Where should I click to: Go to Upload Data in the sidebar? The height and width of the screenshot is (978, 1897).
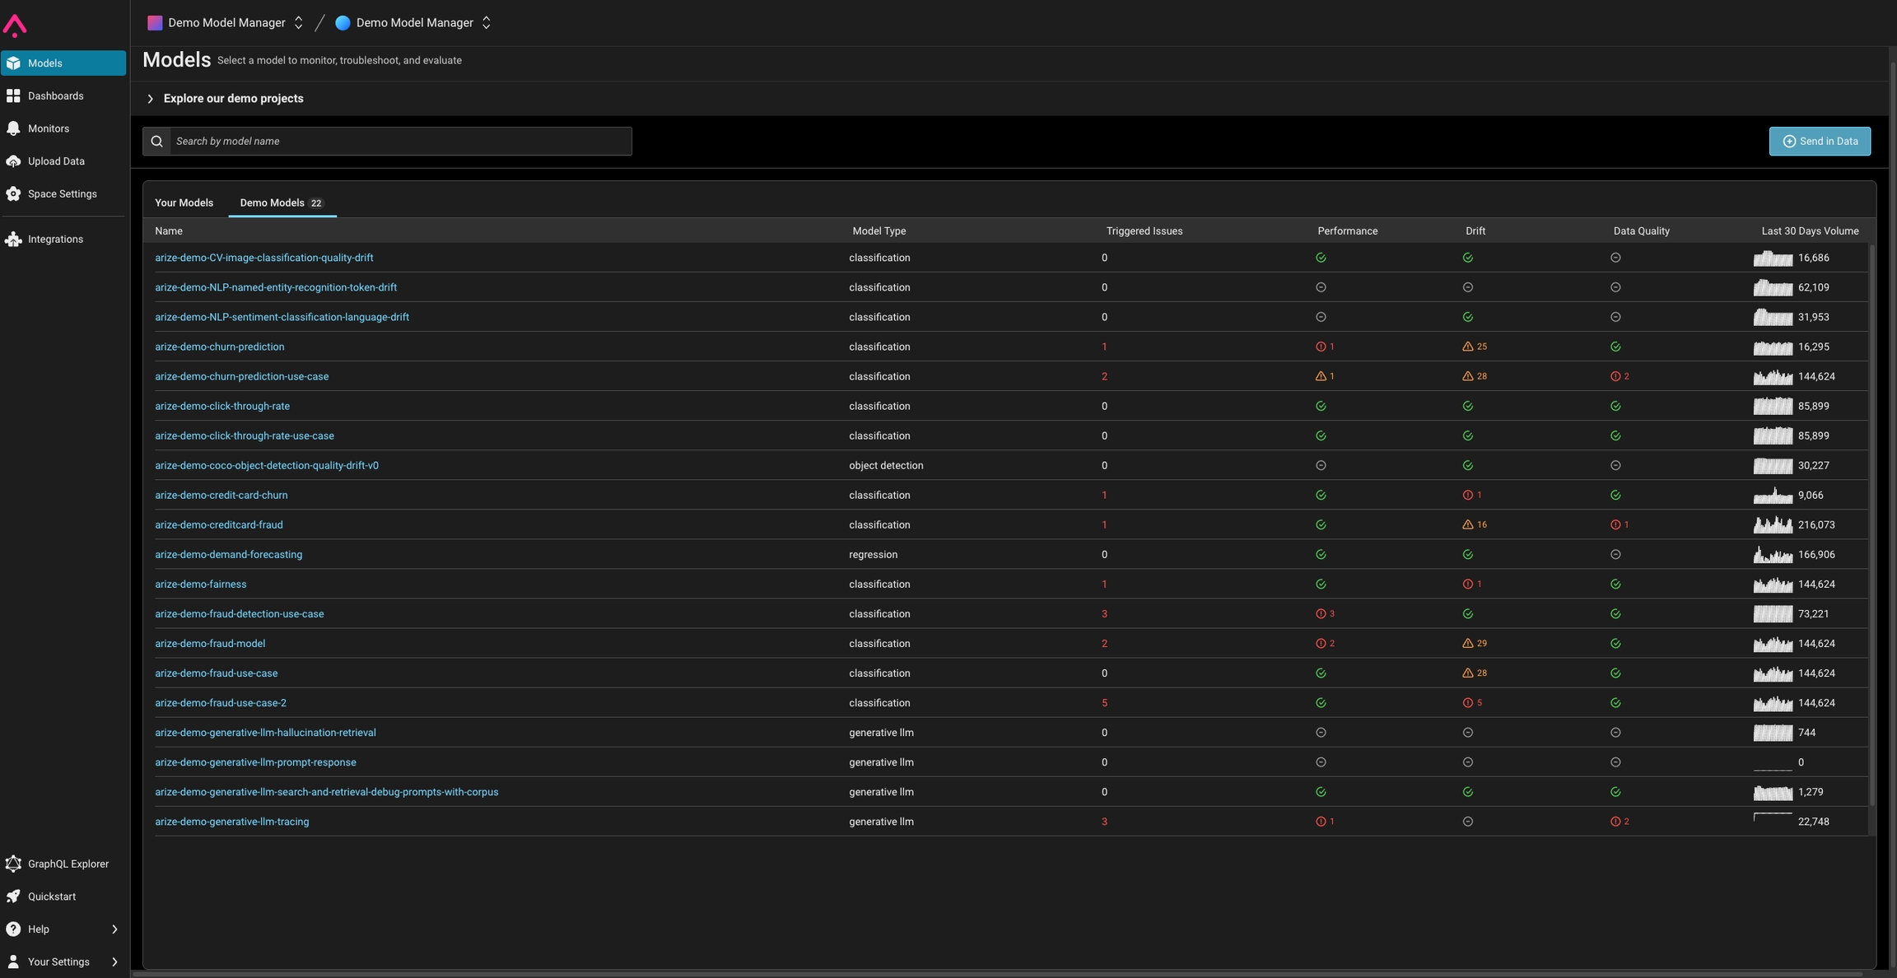click(x=55, y=161)
